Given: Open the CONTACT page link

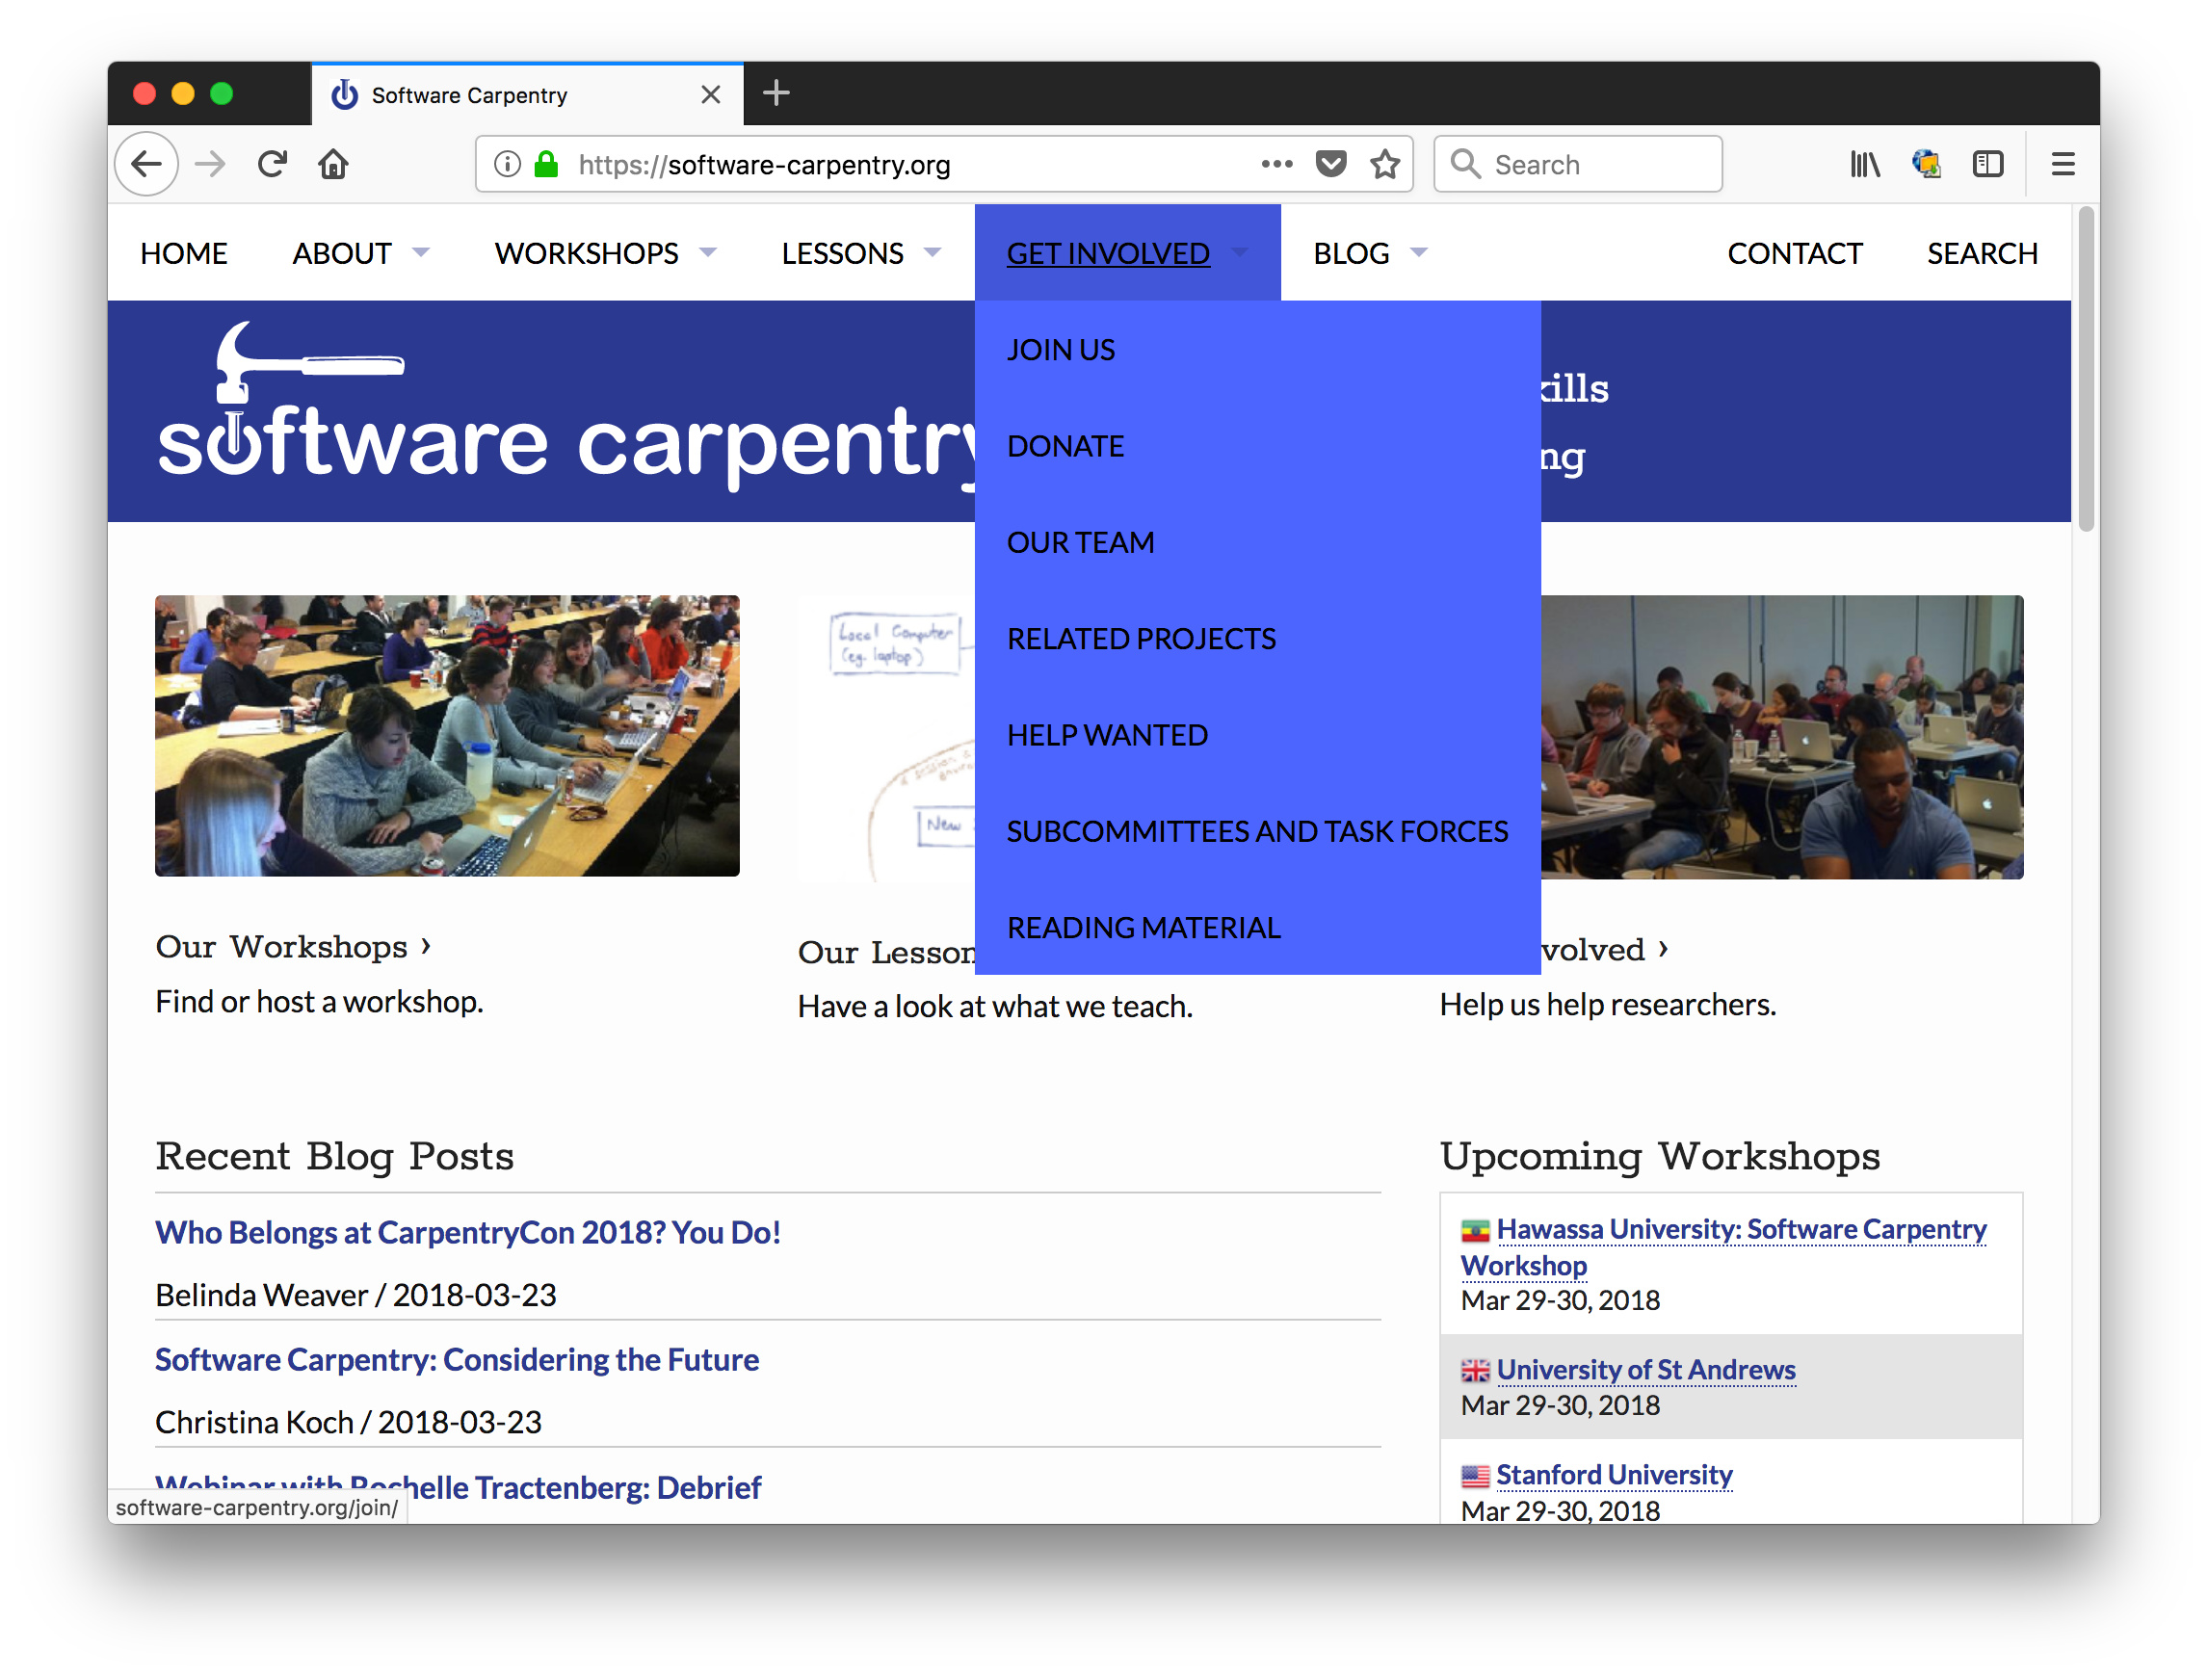Looking at the screenshot, I should click(x=1795, y=253).
